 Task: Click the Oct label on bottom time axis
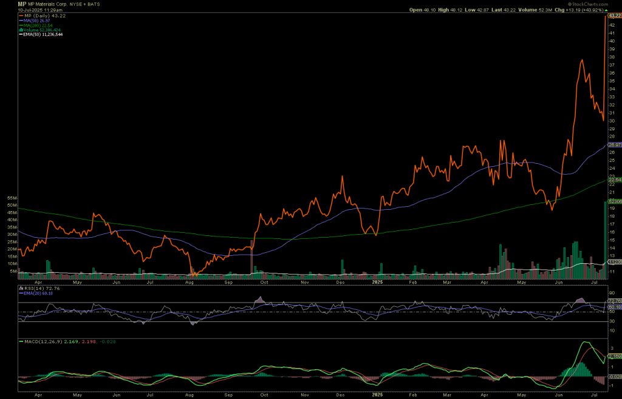(x=264, y=394)
